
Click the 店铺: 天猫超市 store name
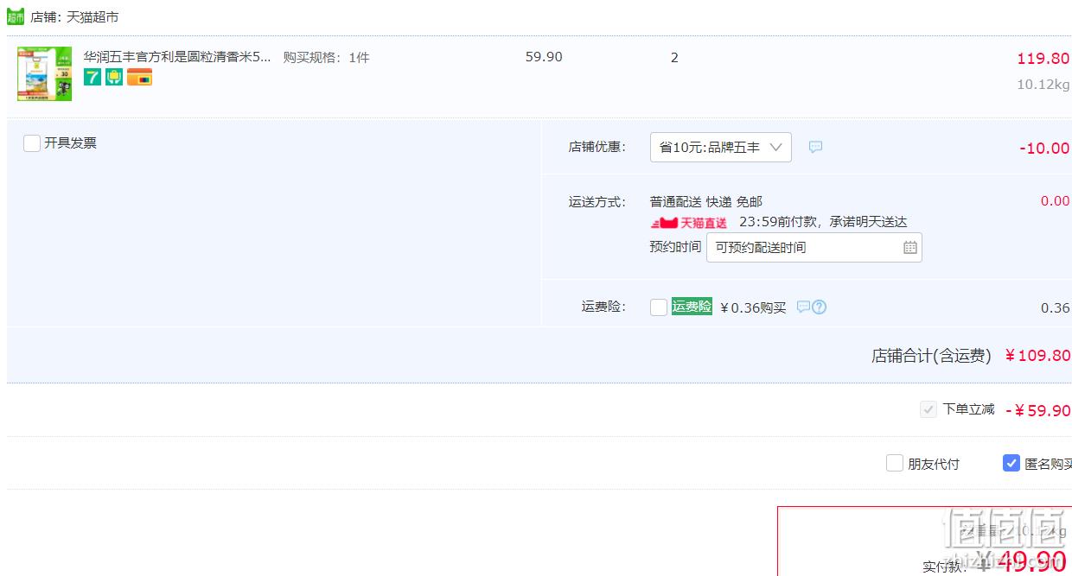pyautogui.click(x=74, y=17)
